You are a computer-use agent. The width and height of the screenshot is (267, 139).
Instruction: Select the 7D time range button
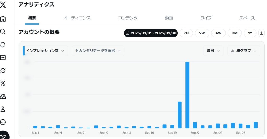(186, 33)
